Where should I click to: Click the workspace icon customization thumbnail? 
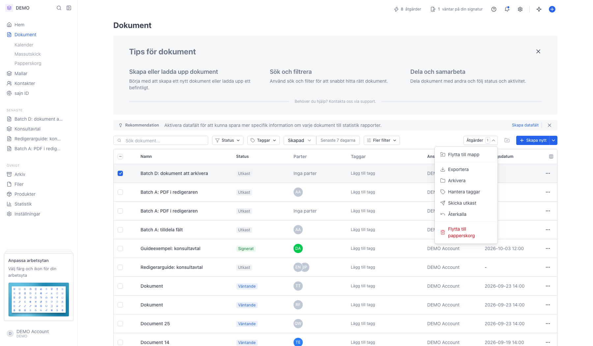point(39,300)
